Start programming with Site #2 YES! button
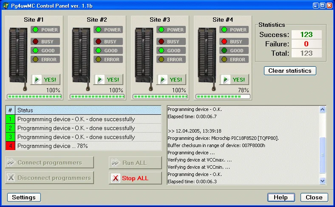Image resolution: width=335 pixels, height=207 pixels. point(108,79)
